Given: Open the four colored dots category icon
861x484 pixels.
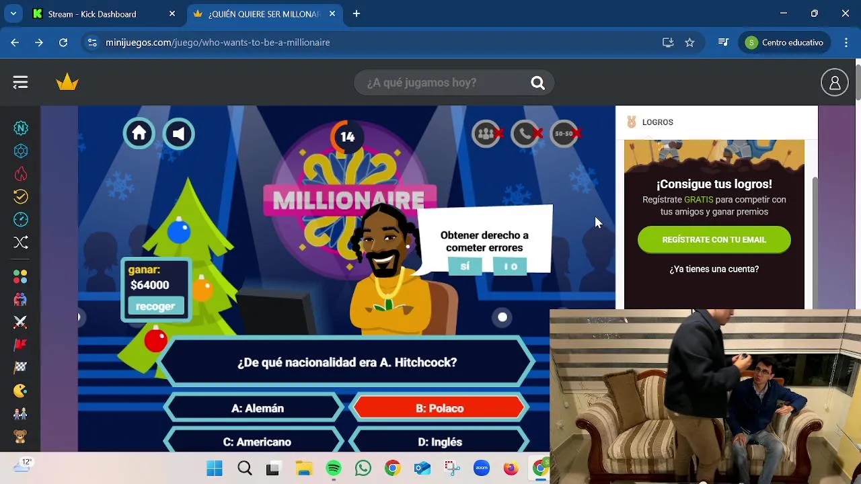Looking at the screenshot, I should click(x=21, y=277).
